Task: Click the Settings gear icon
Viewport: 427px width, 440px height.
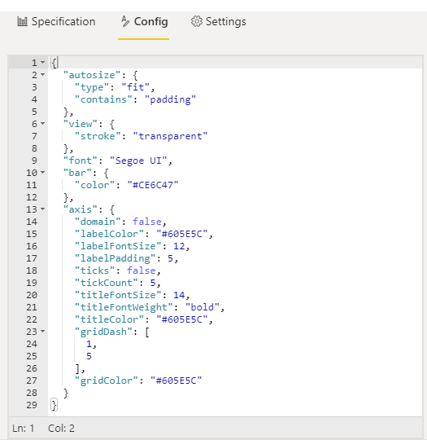Action: [x=196, y=22]
